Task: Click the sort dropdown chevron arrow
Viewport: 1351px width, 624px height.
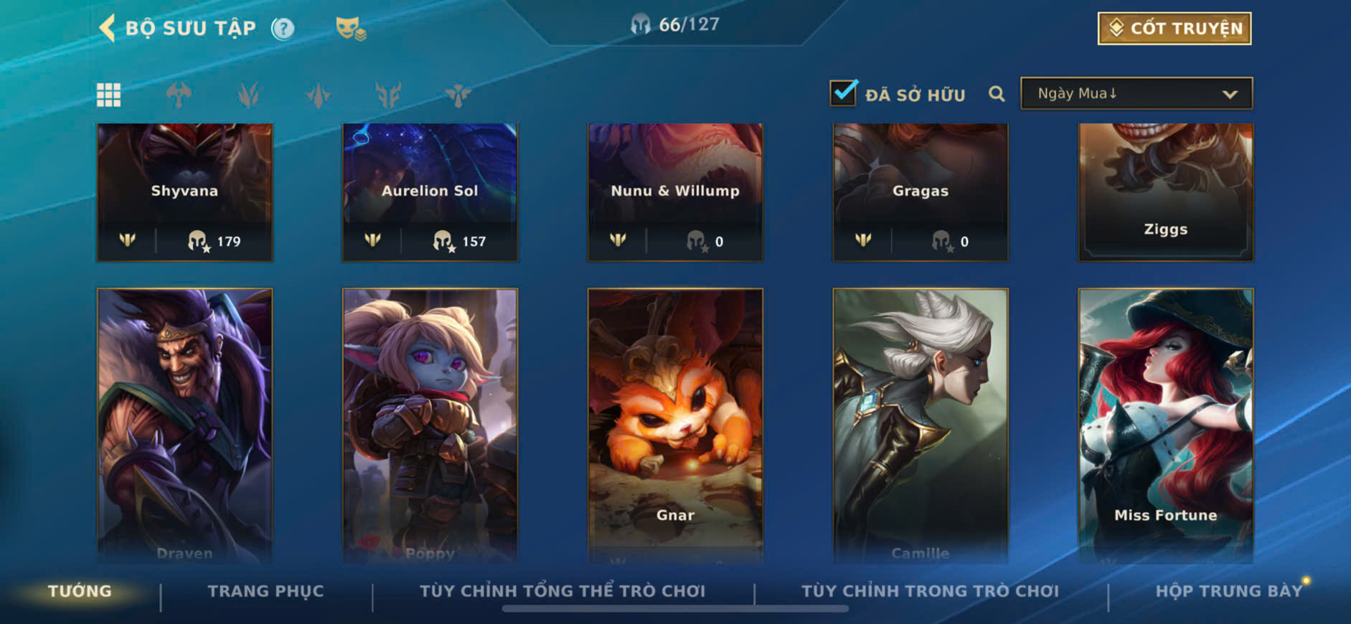Action: coord(1230,95)
